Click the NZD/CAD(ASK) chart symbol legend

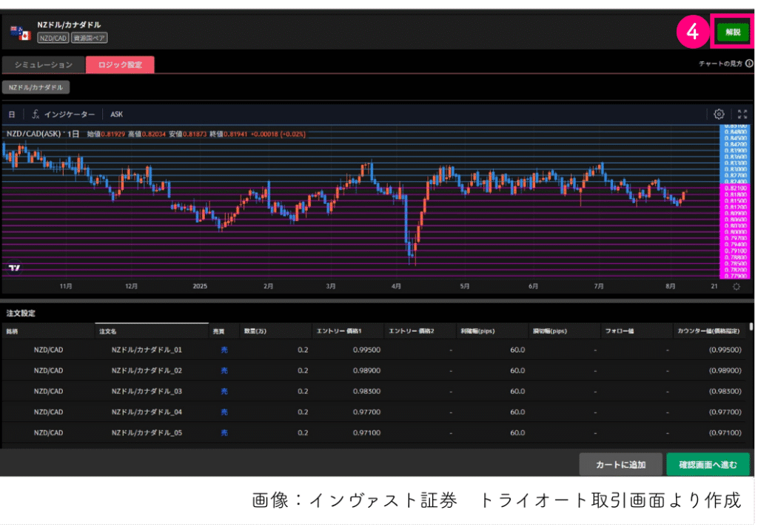coord(34,134)
